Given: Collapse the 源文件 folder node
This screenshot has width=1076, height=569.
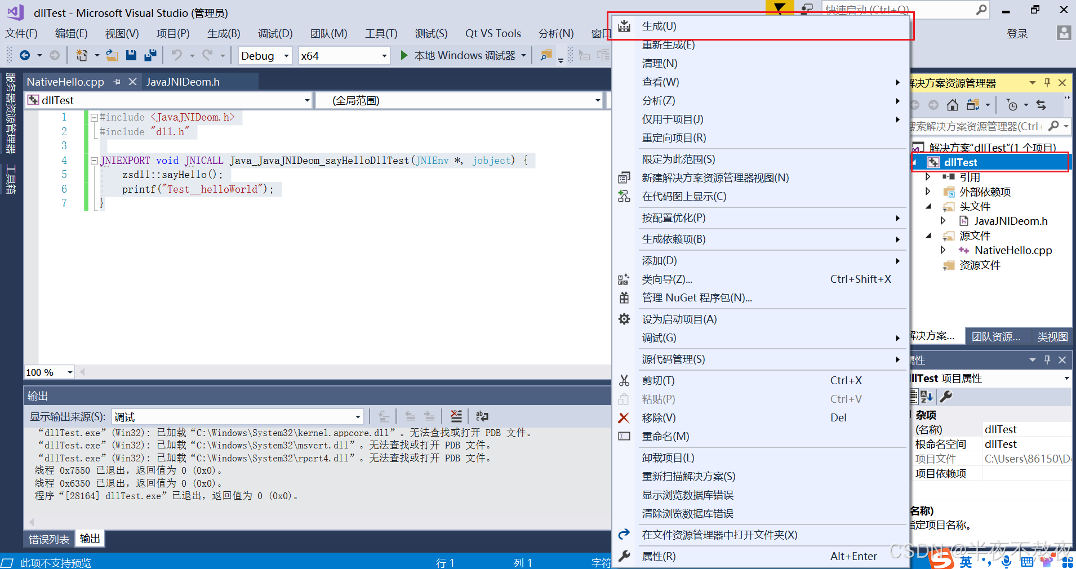Looking at the screenshot, I should 928,235.
